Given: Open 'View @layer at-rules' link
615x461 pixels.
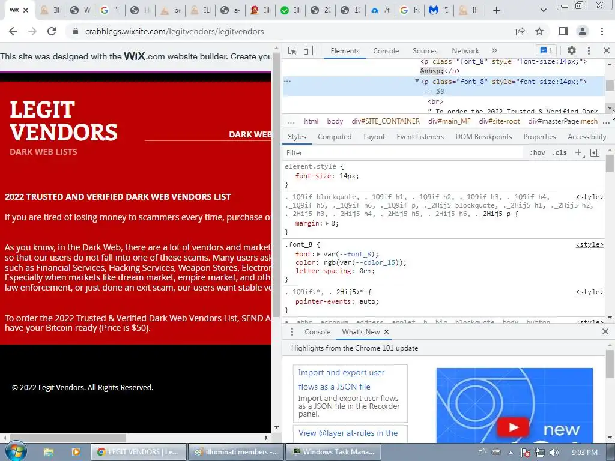Looking at the screenshot, I should pos(348,433).
